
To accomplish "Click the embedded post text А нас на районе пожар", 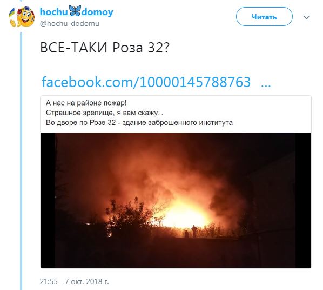I will tap(86, 103).
